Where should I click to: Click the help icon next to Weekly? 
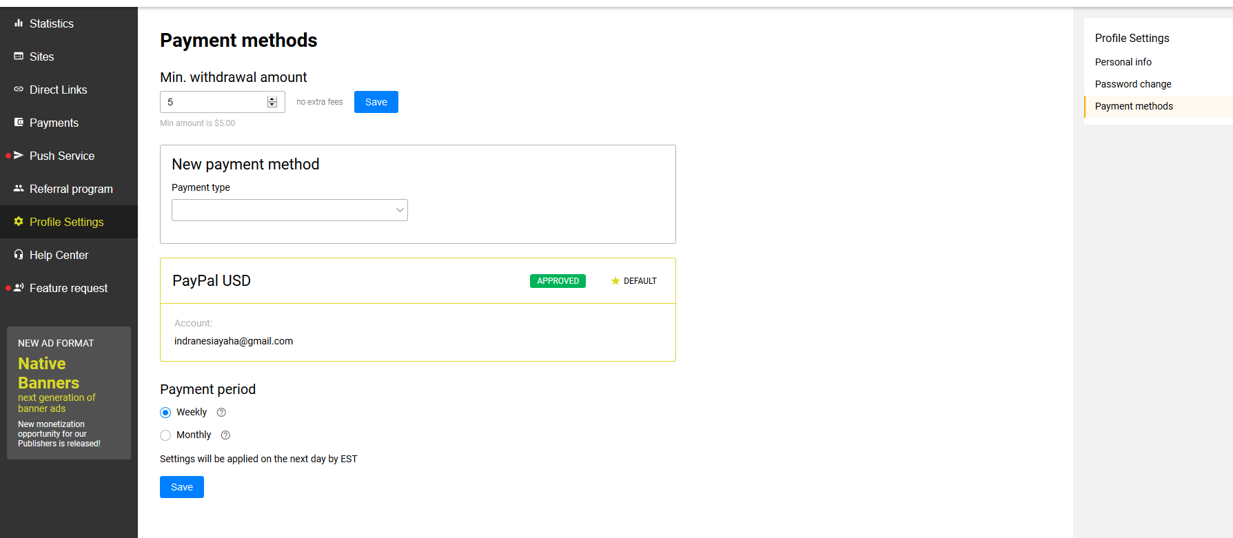[221, 413]
